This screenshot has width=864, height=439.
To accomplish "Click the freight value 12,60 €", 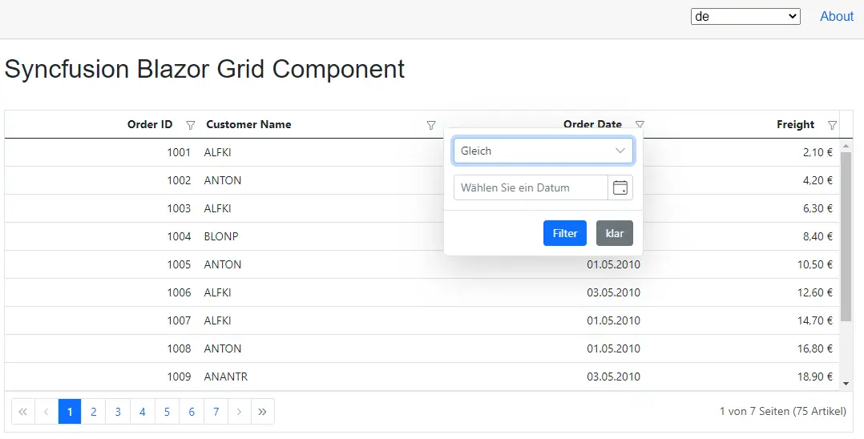I will click(x=815, y=292).
